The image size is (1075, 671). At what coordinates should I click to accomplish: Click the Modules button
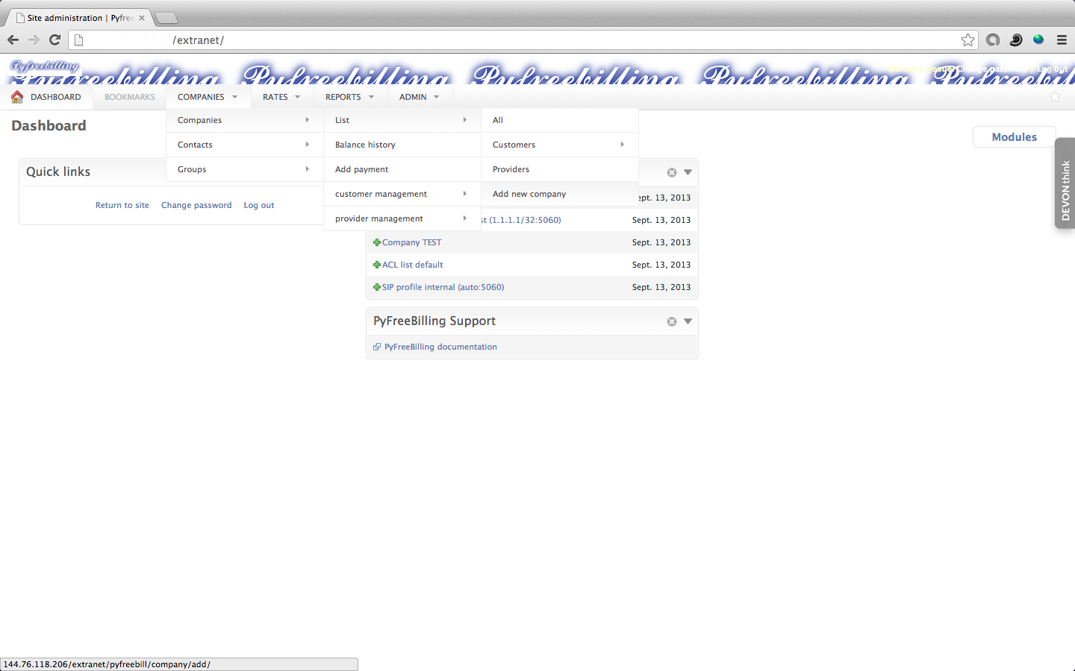pyautogui.click(x=1014, y=137)
